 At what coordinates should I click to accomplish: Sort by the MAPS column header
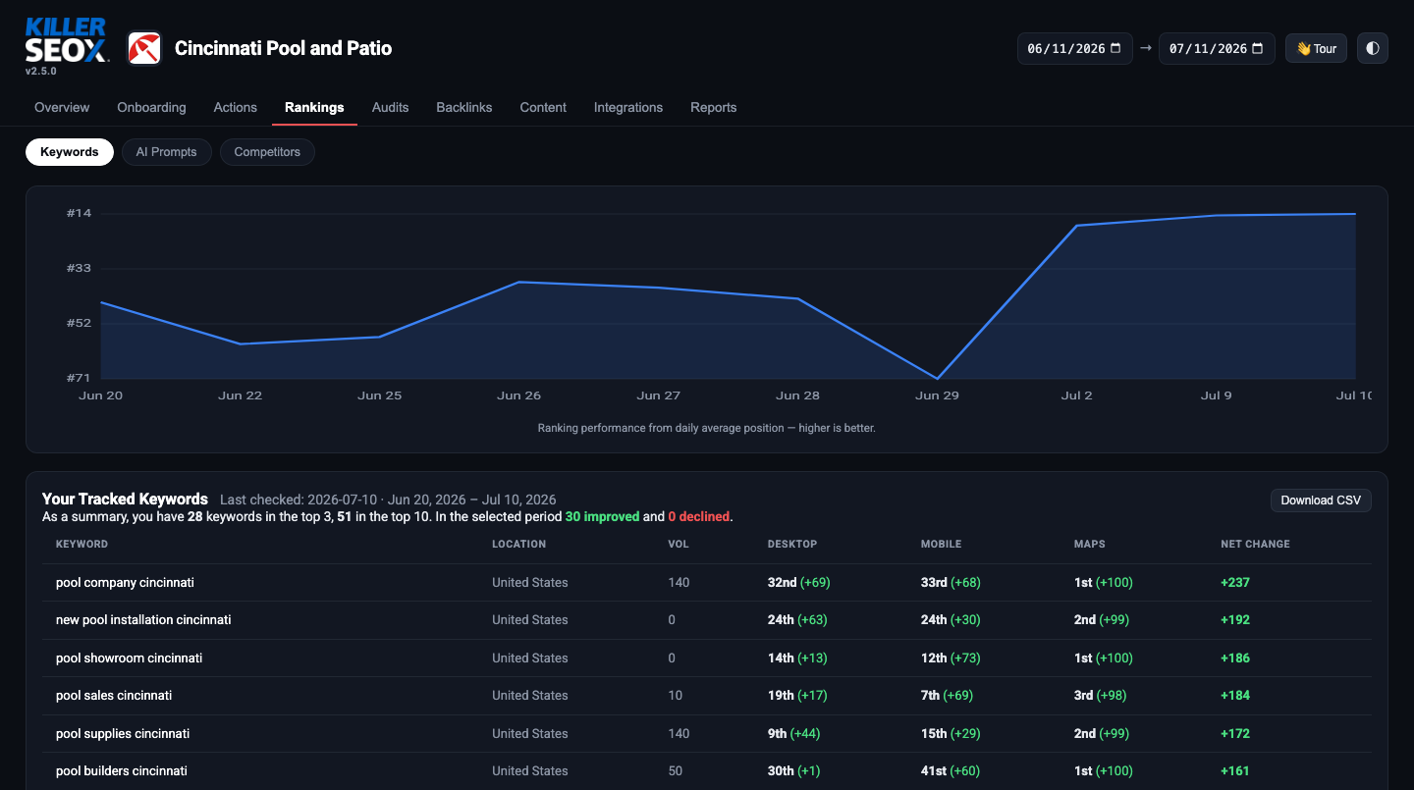pos(1090,544)
